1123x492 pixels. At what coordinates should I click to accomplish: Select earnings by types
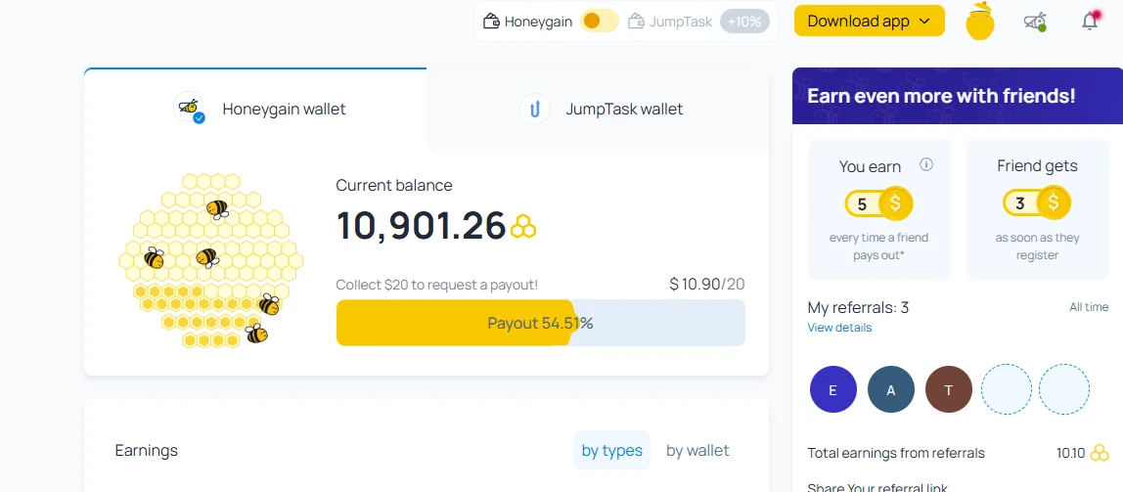point(611,451)
